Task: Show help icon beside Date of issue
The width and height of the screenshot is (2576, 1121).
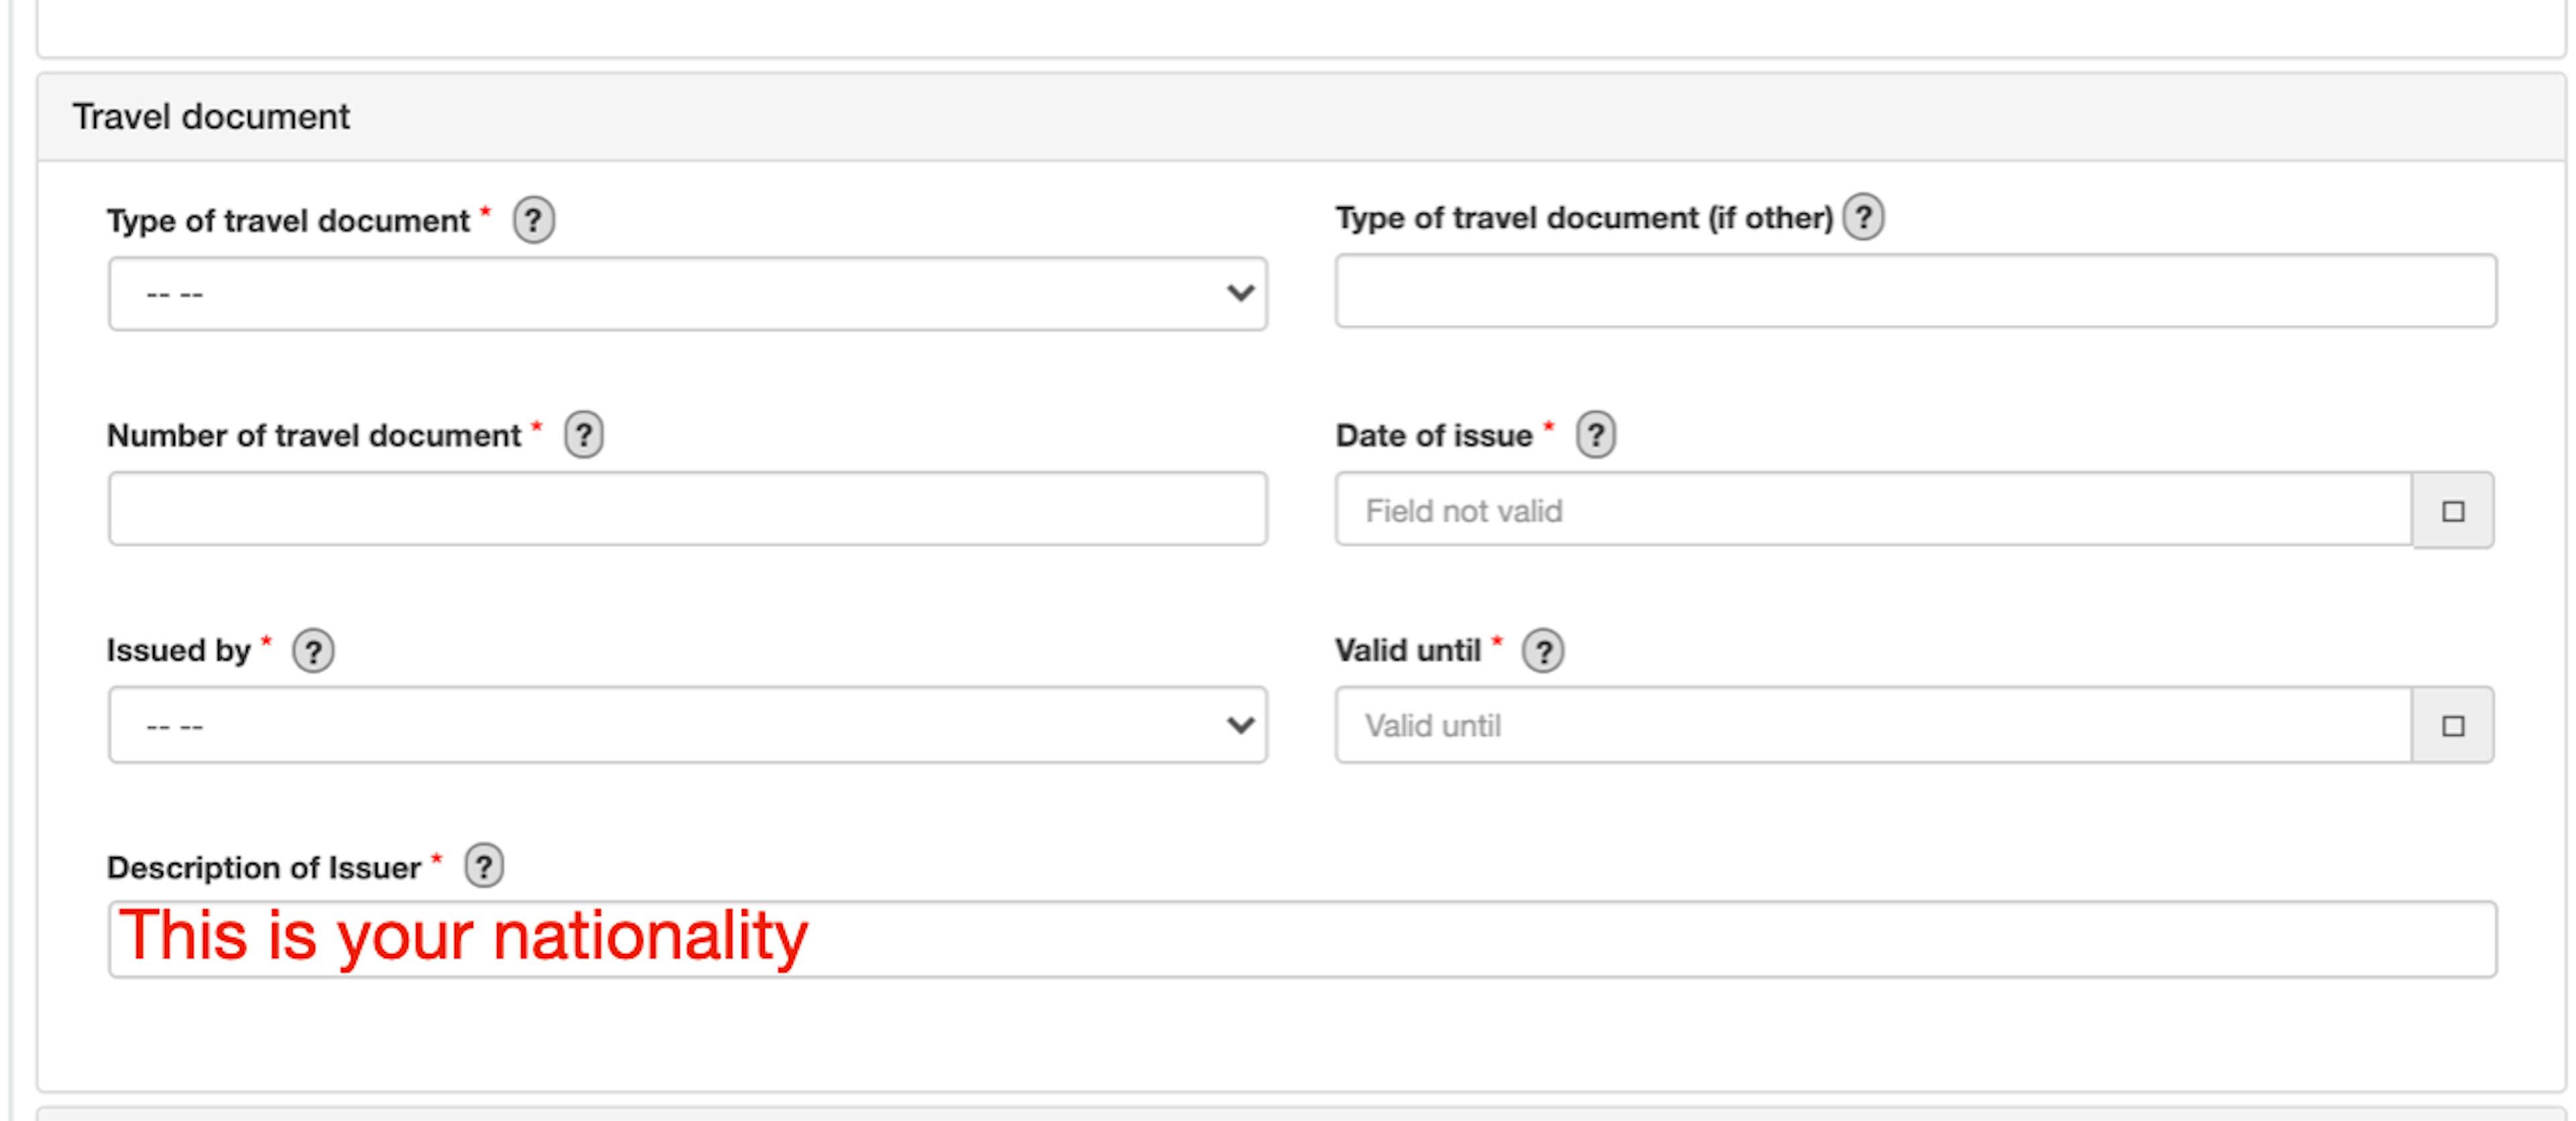Action: [x=1596, y=434]
